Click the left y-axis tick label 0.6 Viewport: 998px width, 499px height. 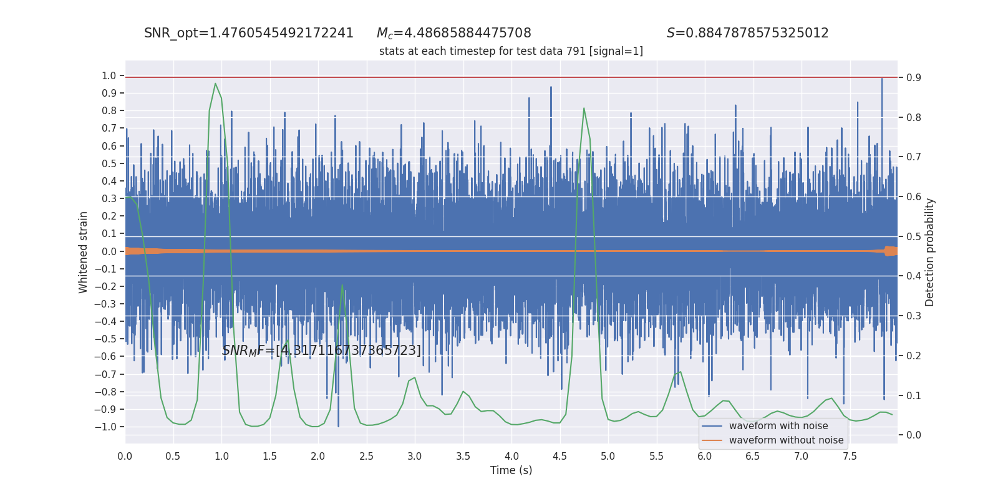(x=109, y=146)
